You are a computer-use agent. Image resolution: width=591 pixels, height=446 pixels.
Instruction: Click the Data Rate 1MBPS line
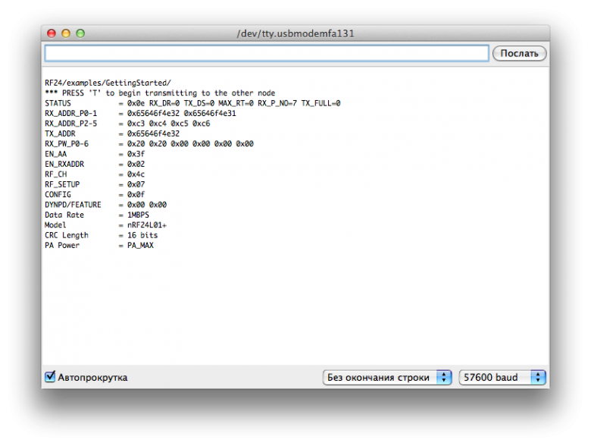[x=97, y=215]
